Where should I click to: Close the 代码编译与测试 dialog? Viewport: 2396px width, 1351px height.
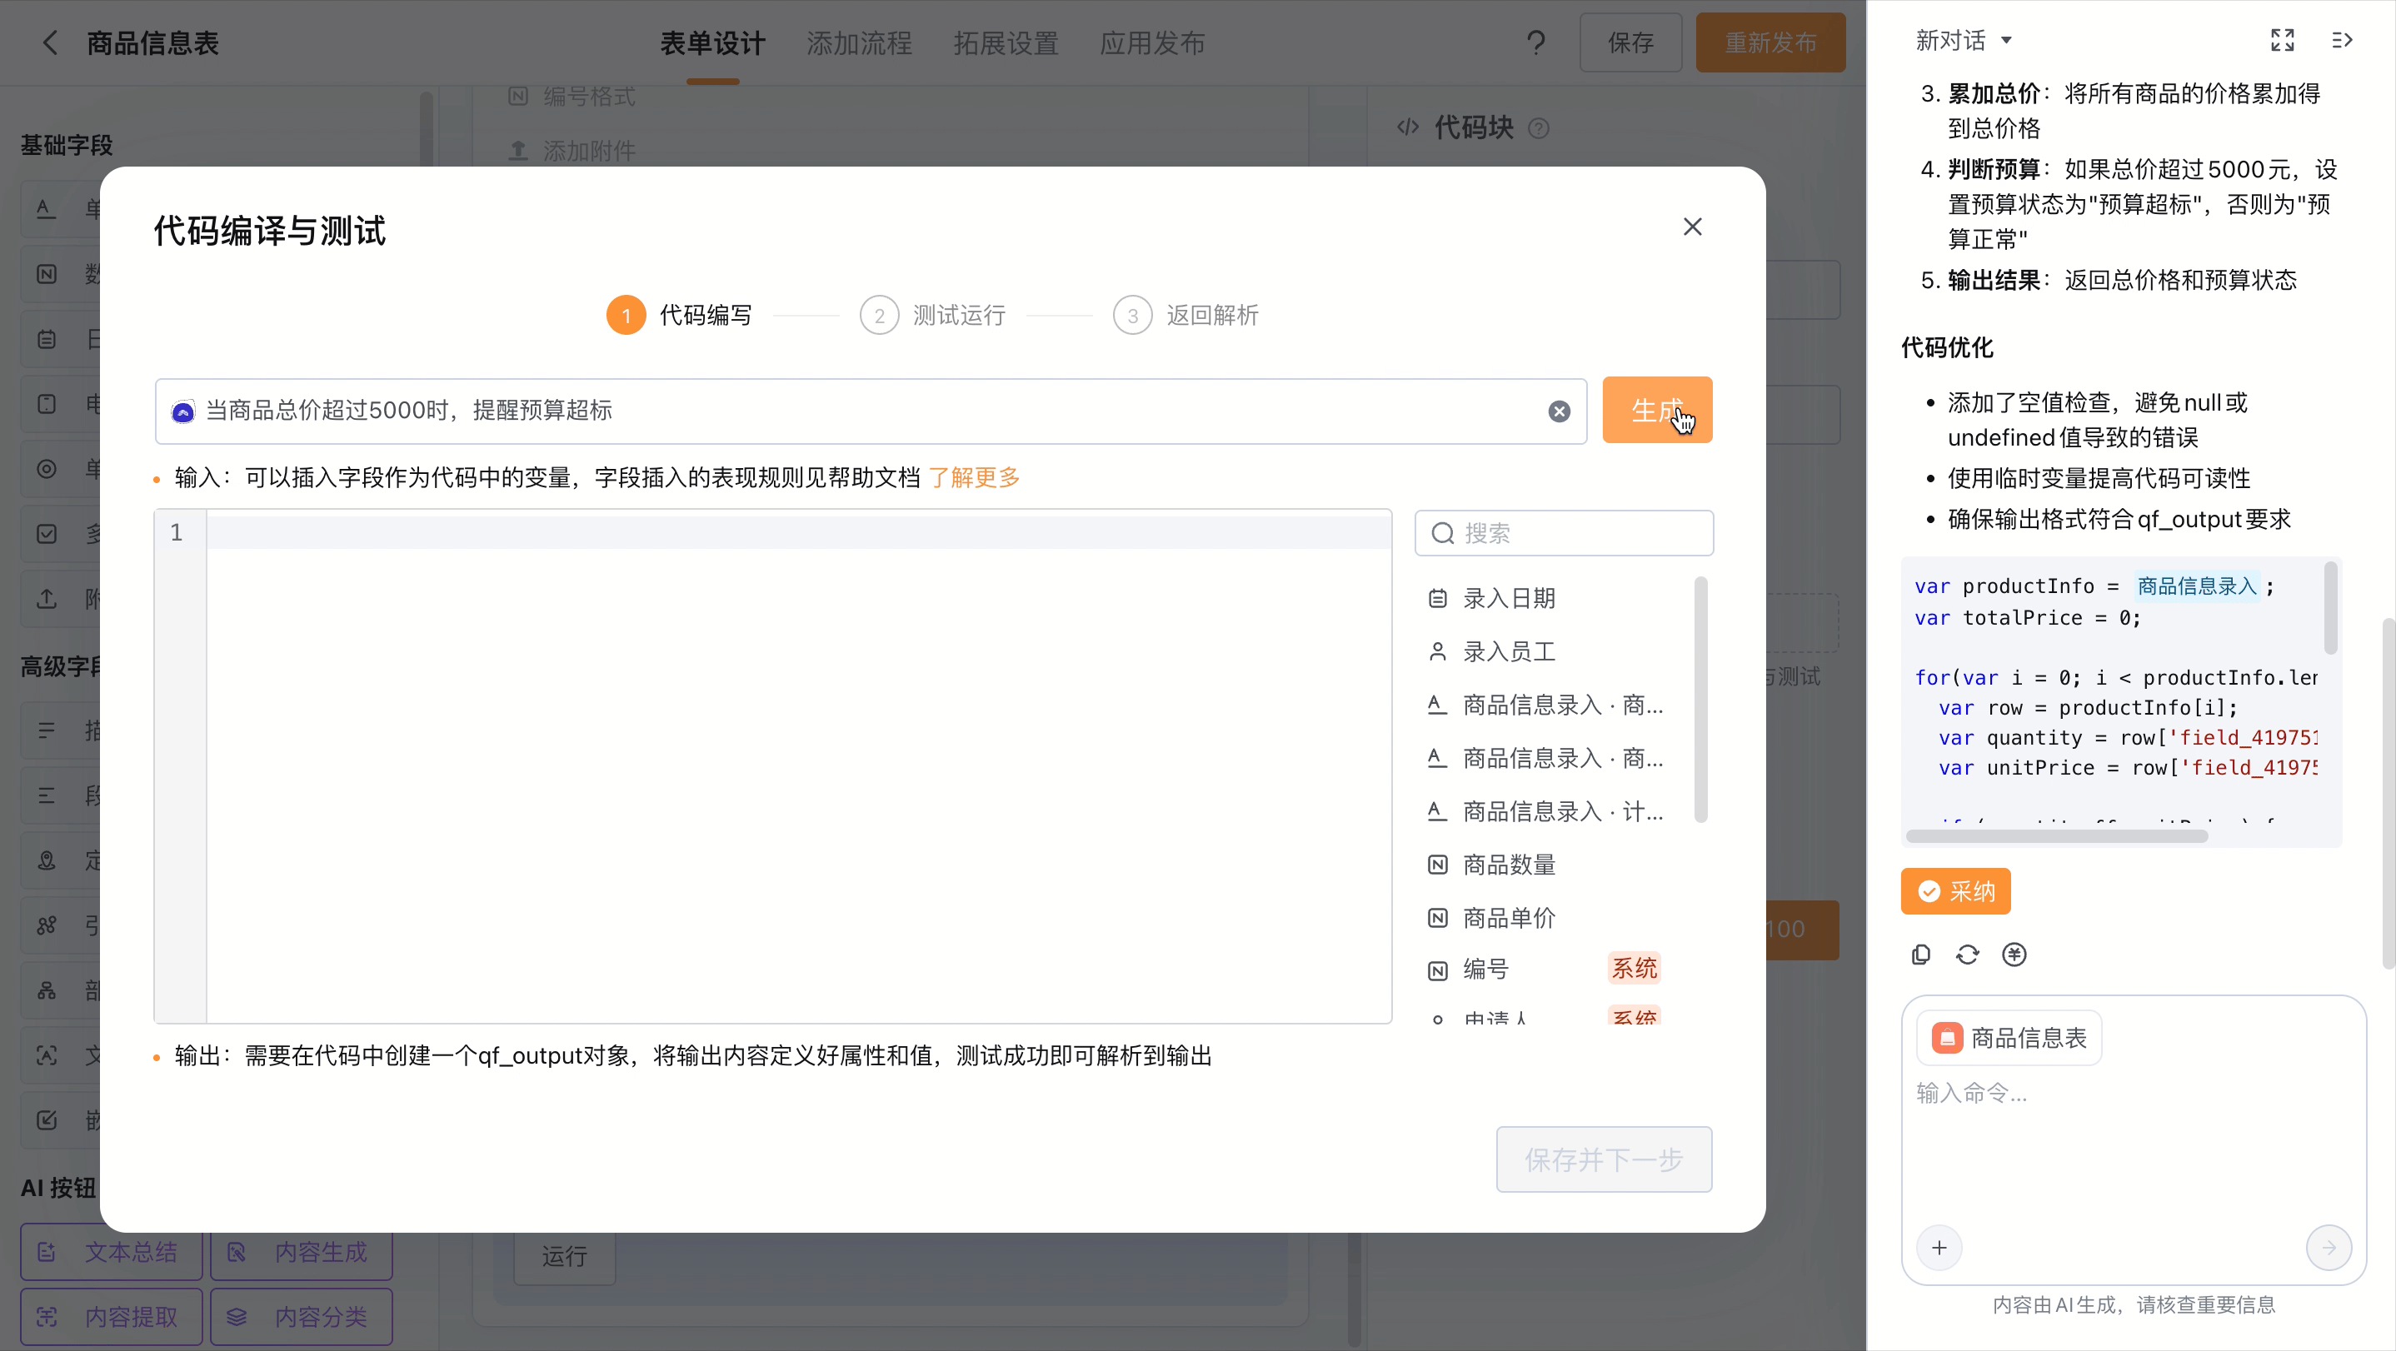1692,227
